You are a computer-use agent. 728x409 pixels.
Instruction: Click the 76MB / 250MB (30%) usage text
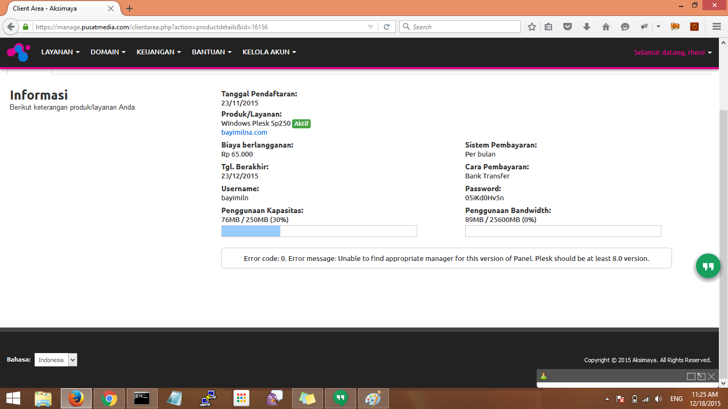coord(255,220)
